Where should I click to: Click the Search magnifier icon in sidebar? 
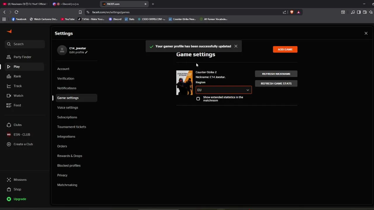pos(9,44)
